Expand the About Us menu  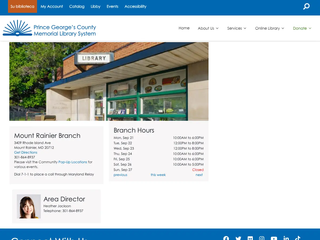pos(208,28)
